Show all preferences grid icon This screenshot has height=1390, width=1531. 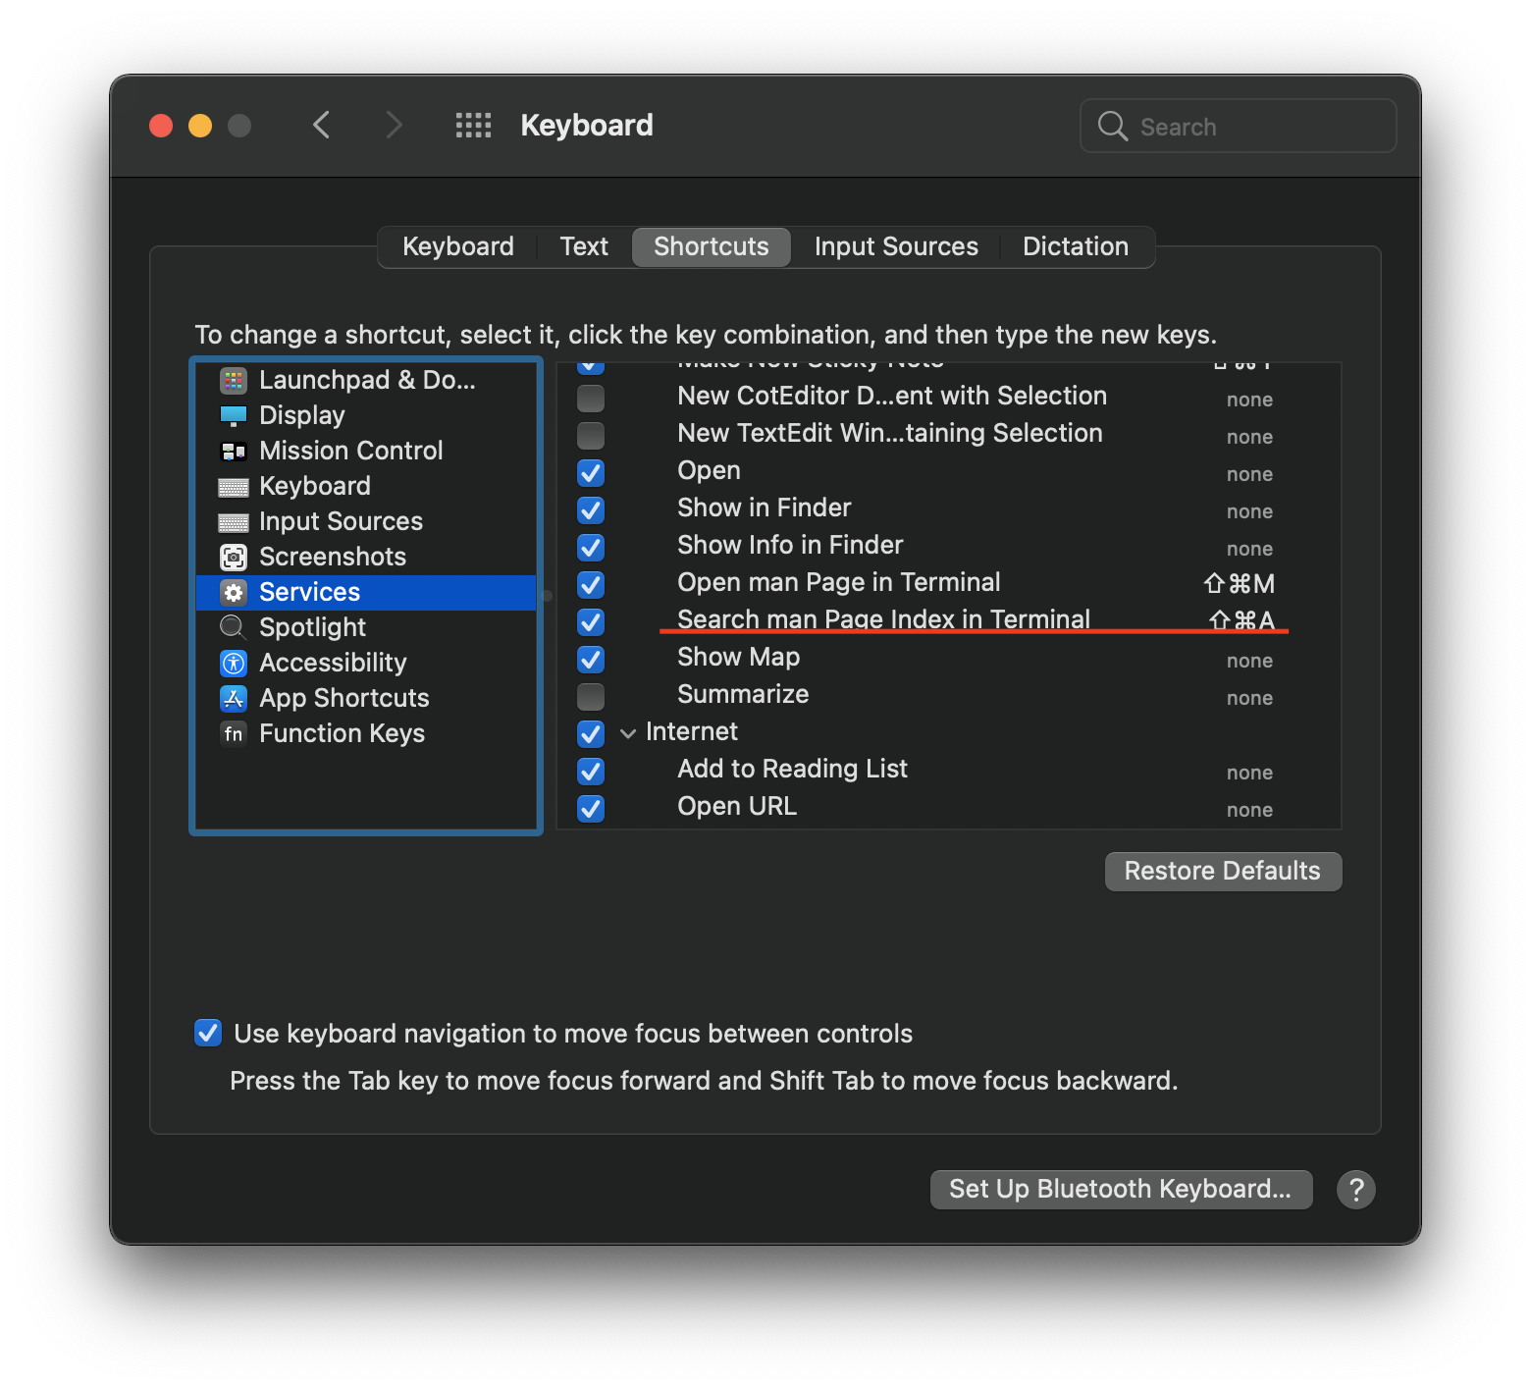pos(473,126)
